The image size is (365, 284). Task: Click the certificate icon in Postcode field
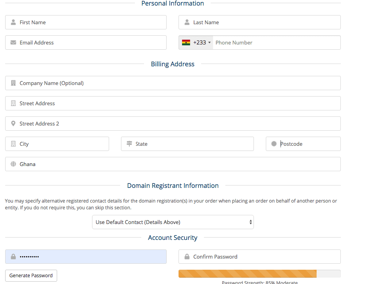[274, 144]
